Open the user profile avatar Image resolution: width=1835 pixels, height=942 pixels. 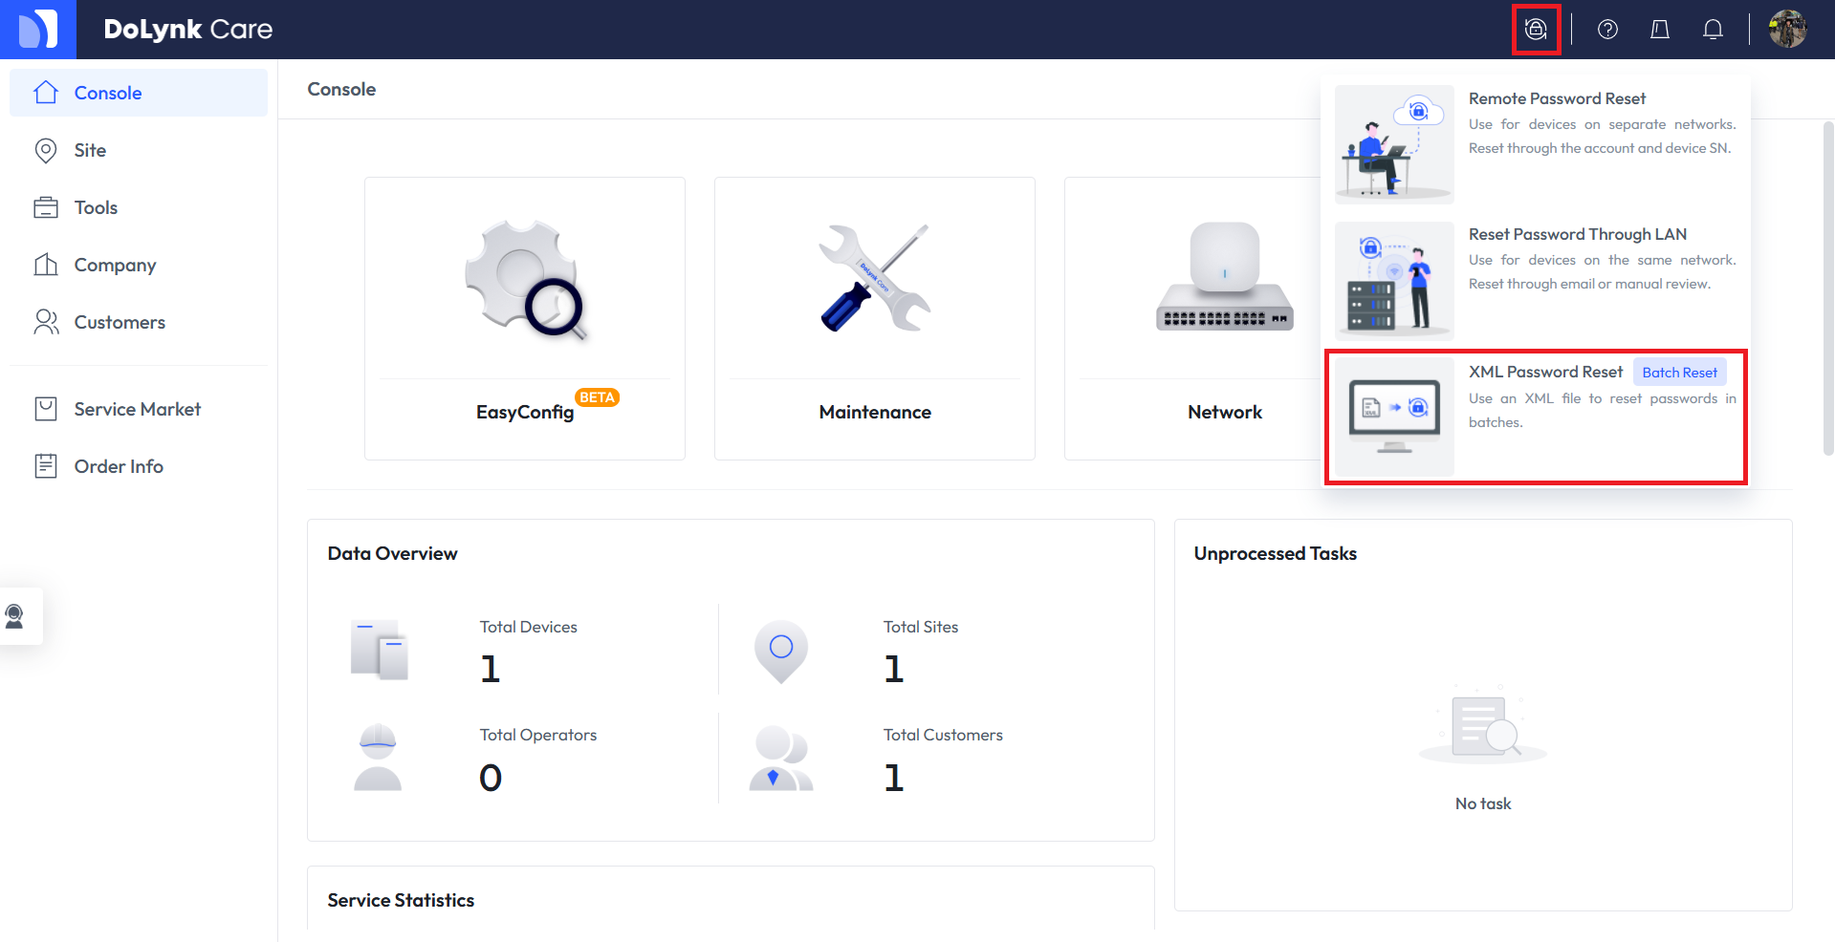tap(1787, 29)
